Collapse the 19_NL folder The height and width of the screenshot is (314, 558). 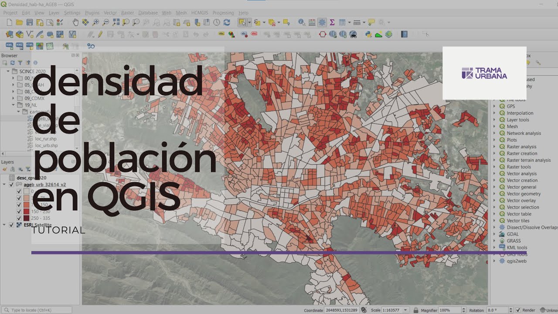click(x=14, y=105)
